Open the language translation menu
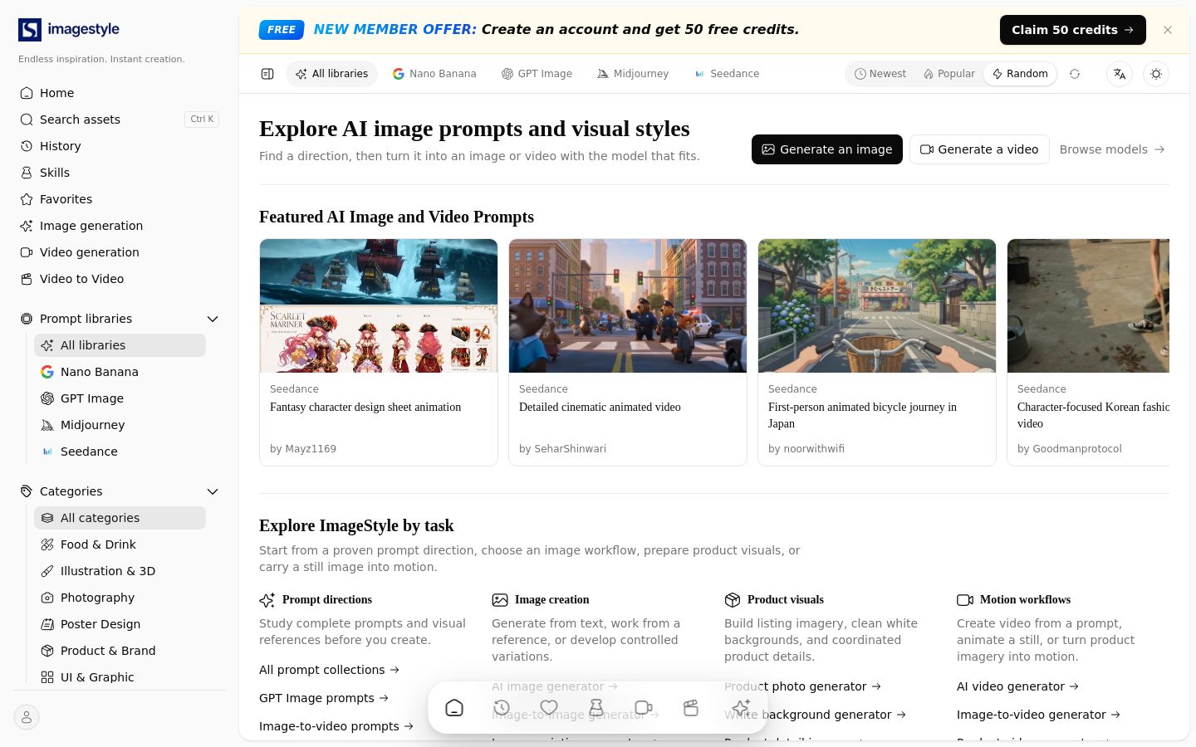Viewport: 1196px width, 747px height. [x=1120, y=74]
